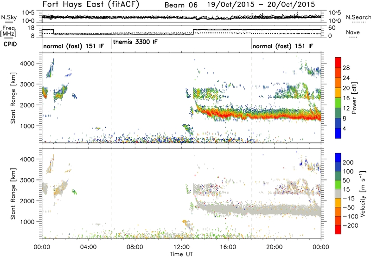Click the "50" tick on Velocity colorbar

click(x=346, y=180)
